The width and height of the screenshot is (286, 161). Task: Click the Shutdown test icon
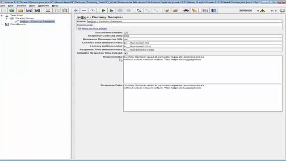(128, 10)
